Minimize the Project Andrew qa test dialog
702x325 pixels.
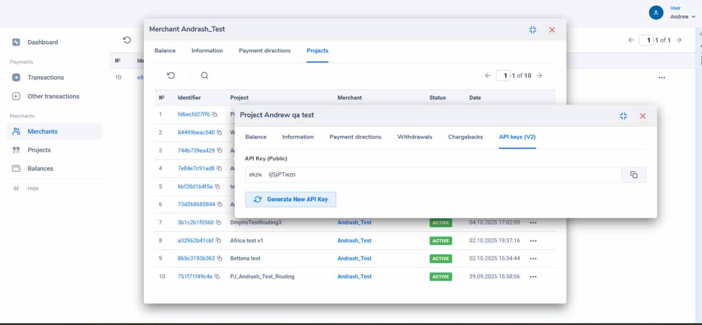623,116
